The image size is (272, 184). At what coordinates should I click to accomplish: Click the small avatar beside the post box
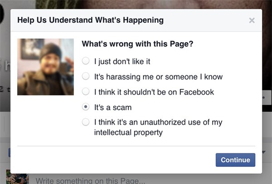17,179
